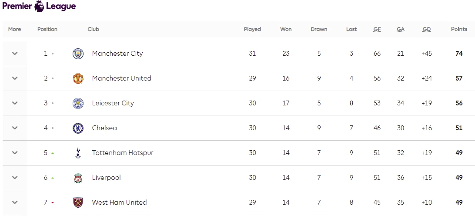This screenshot has width=475, height=216.
Task: Click the Tottenham Hotspur club crest
Action: tap(78, 153)
